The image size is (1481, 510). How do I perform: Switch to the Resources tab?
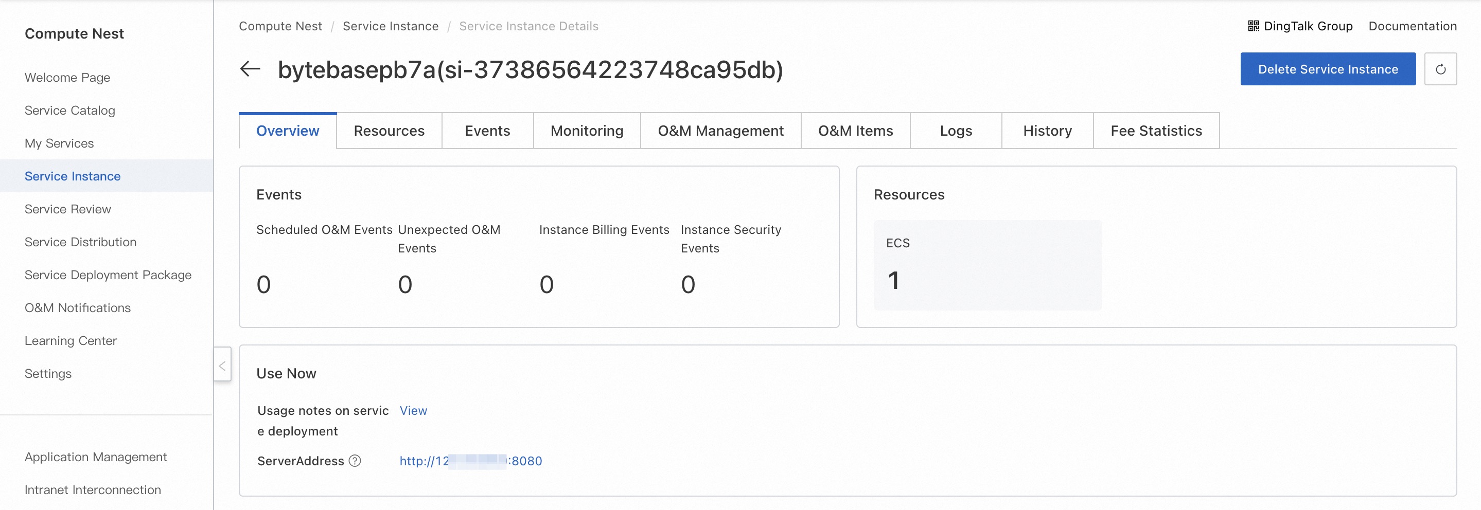pos(389,131)
